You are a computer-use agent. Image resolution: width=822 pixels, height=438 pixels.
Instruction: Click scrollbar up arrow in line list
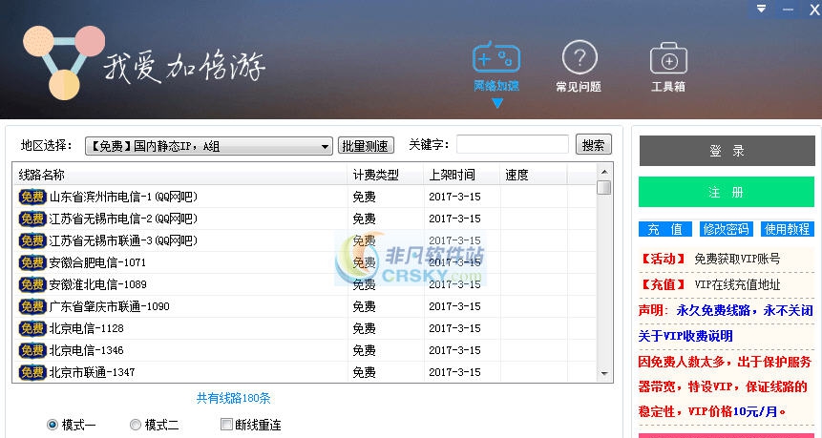[604, 172]
